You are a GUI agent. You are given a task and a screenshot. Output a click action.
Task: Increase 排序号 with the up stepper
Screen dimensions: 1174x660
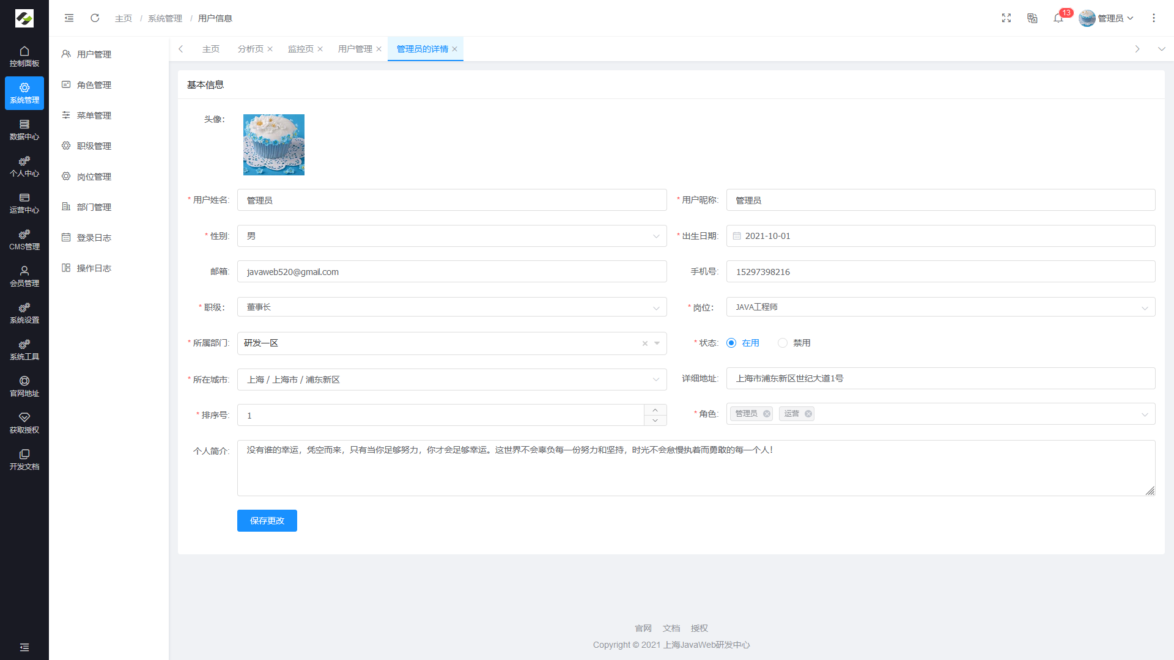click(x=655, y=410)
